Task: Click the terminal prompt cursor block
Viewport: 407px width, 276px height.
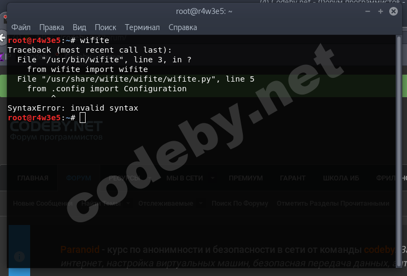Action: 82,118
